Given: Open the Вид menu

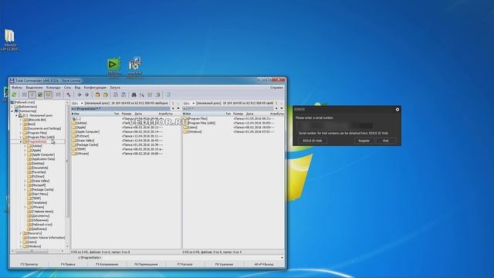Looking at the screenshot, I should point(77,87).
